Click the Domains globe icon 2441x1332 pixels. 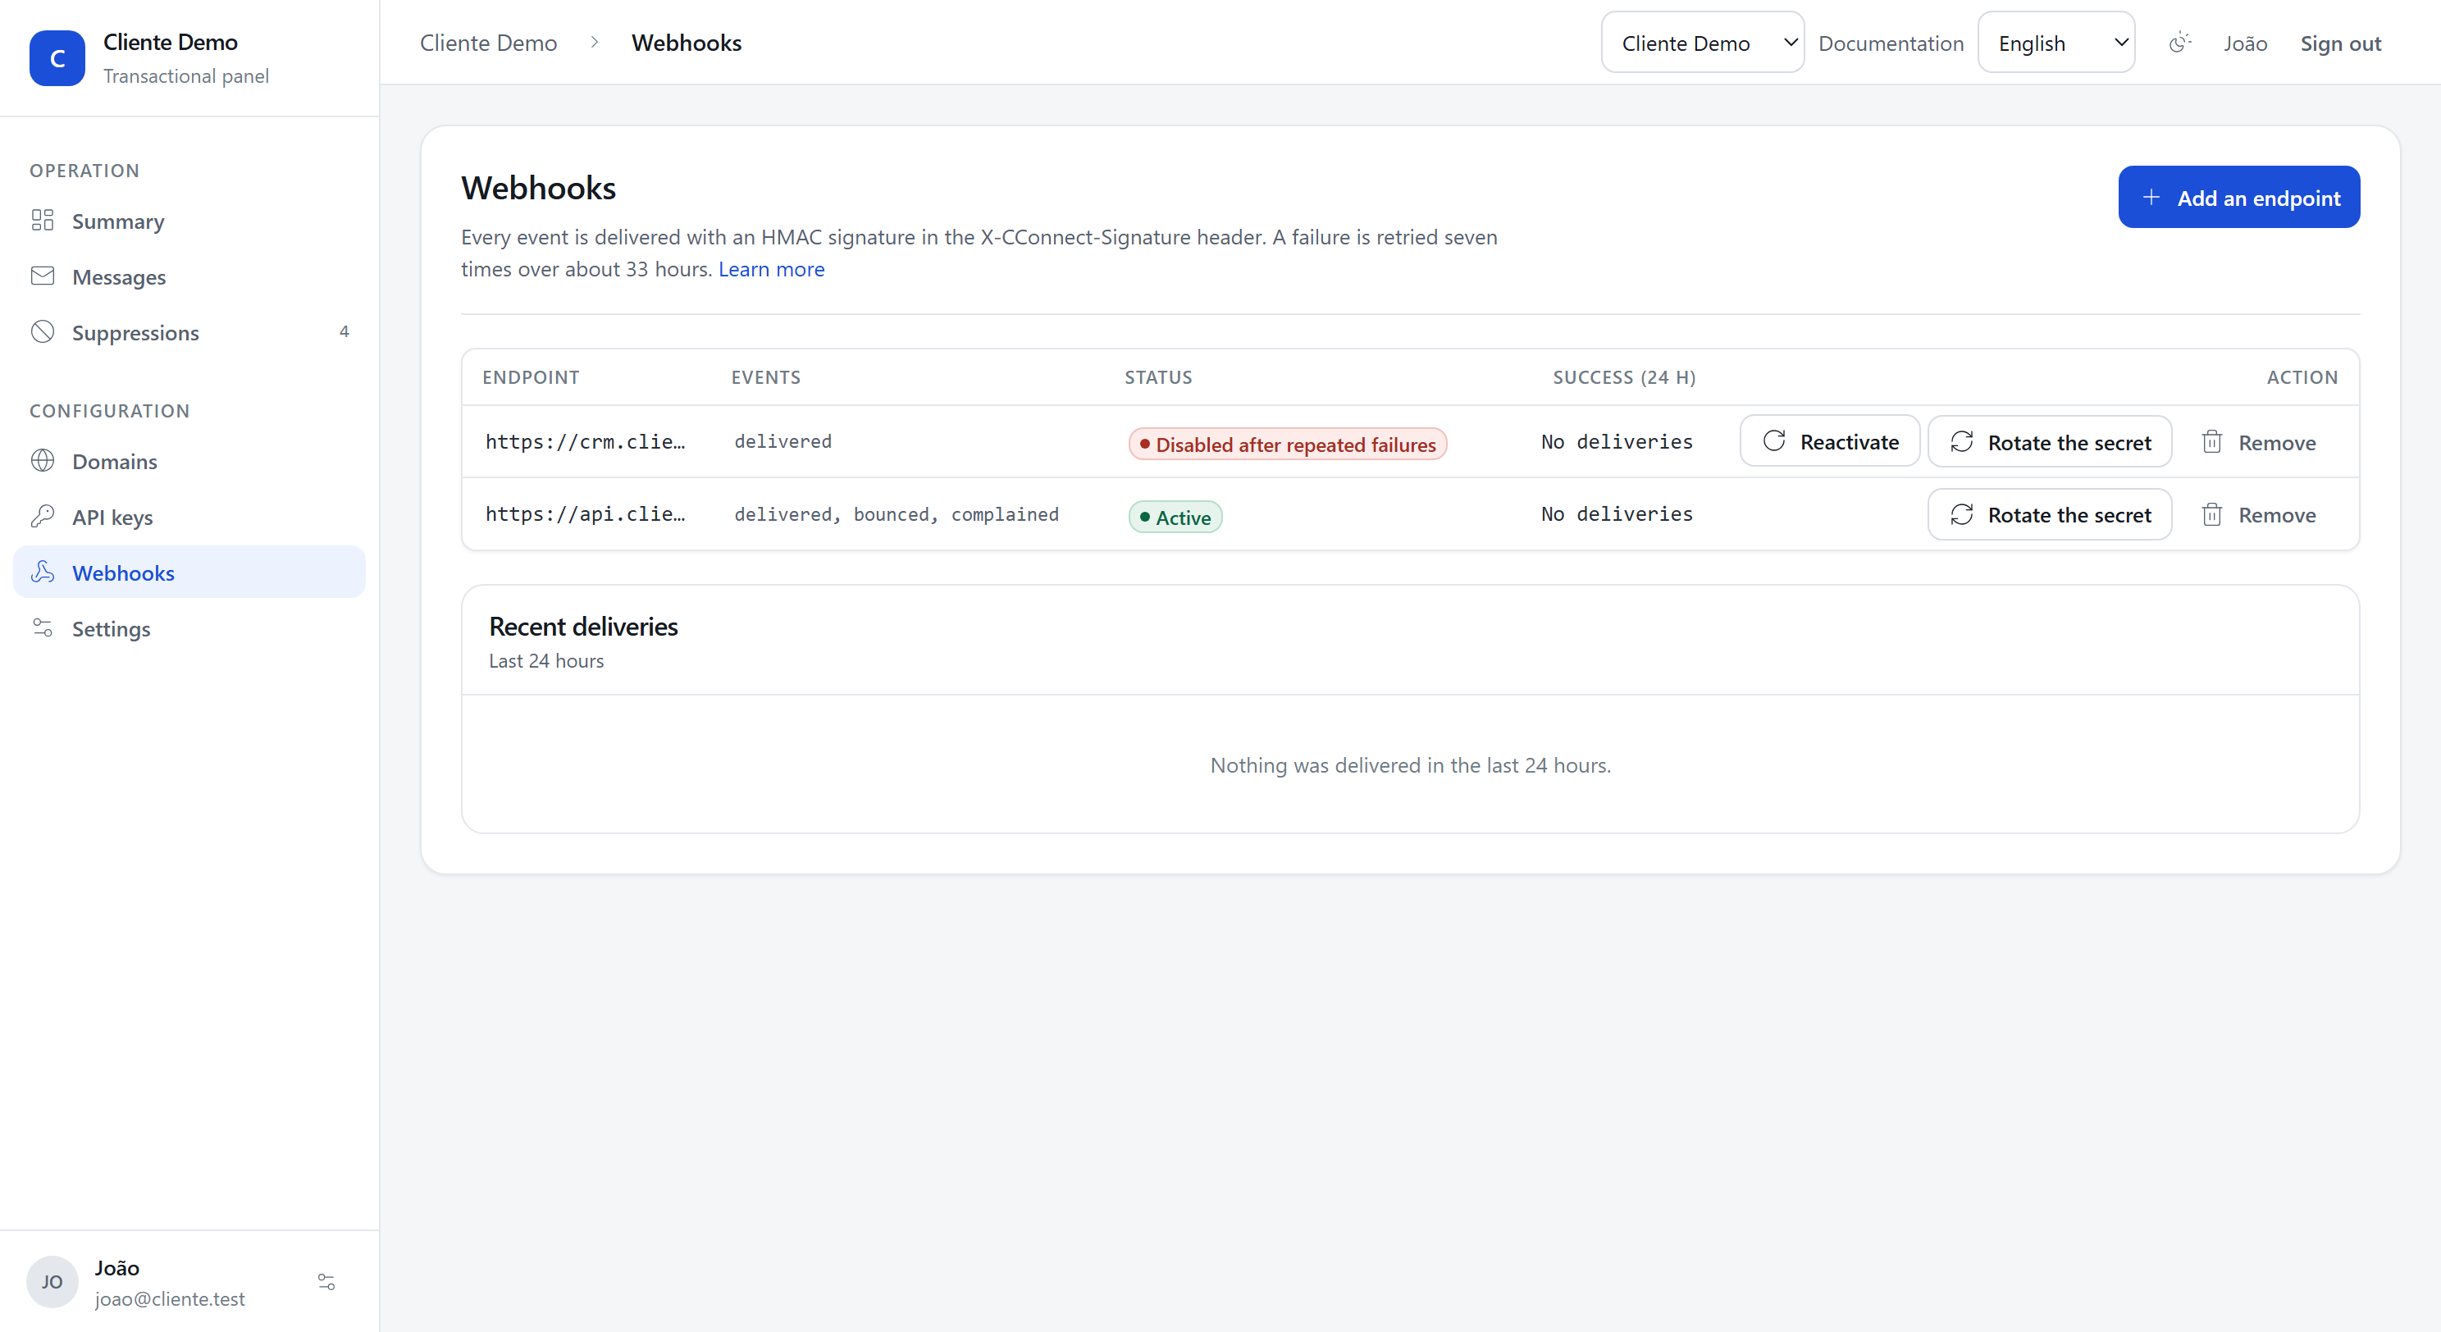43,460
